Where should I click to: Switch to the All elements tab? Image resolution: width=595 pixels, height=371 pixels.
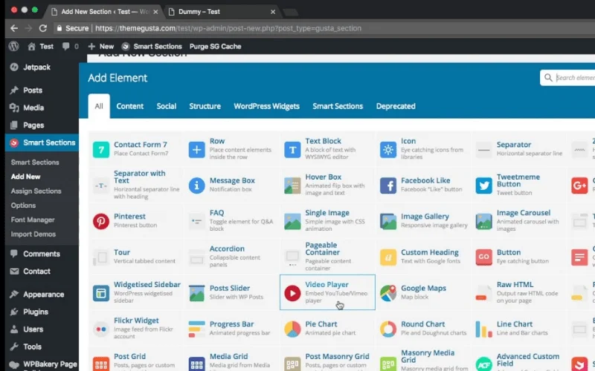(x=99, y=106)
